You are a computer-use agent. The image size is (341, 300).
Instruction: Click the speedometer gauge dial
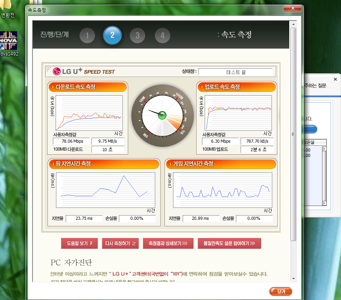point(162,115)
